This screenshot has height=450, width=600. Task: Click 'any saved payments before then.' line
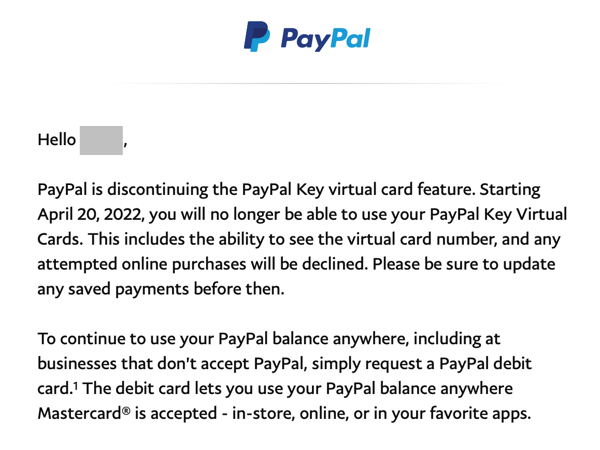pyautogui.click(x=161, y=289)
